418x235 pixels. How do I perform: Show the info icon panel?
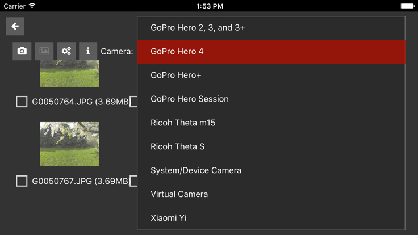(88, 51)
